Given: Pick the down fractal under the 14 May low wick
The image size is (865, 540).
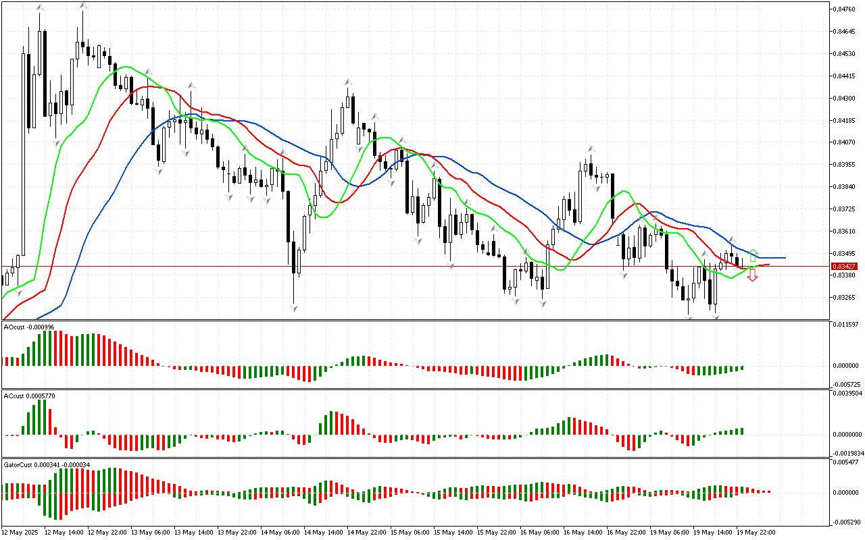Looking at the screenshot, I should click(x=294, y=308).
